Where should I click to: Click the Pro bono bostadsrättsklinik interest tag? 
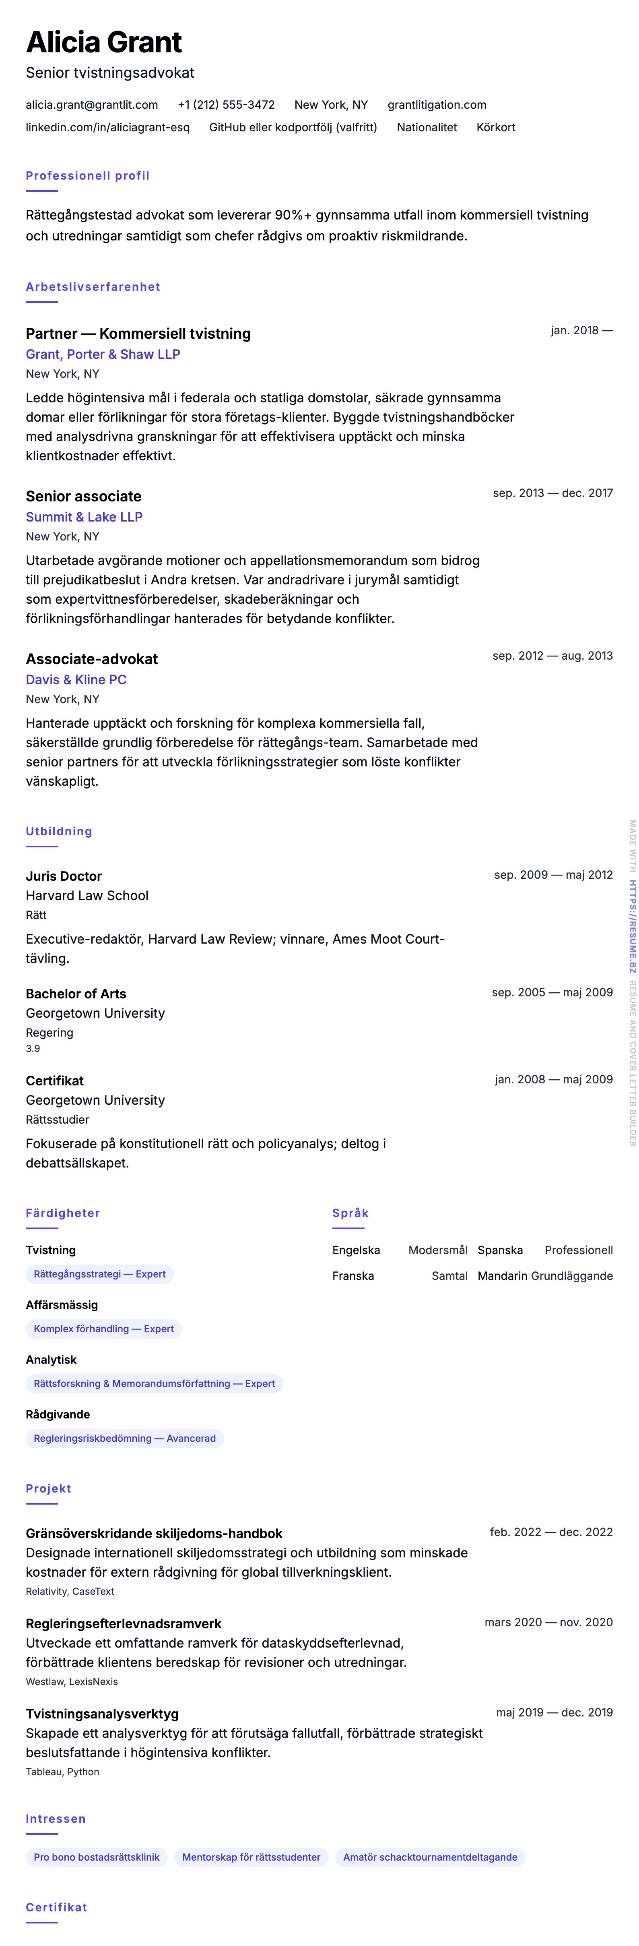tap(97, 1858)
